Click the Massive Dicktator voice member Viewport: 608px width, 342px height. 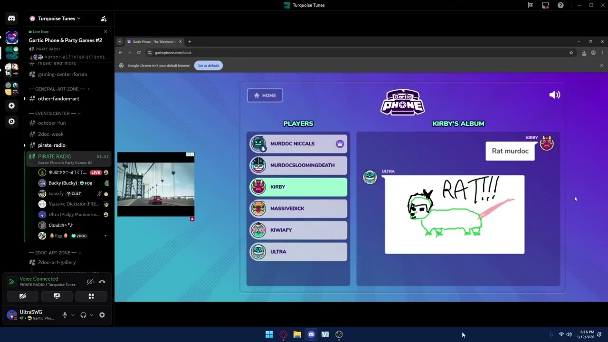73,204
